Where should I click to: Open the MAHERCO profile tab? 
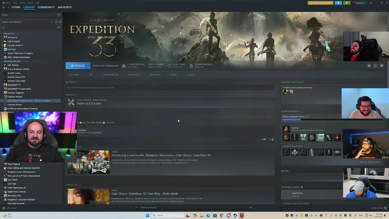click(x=65, y=7)
